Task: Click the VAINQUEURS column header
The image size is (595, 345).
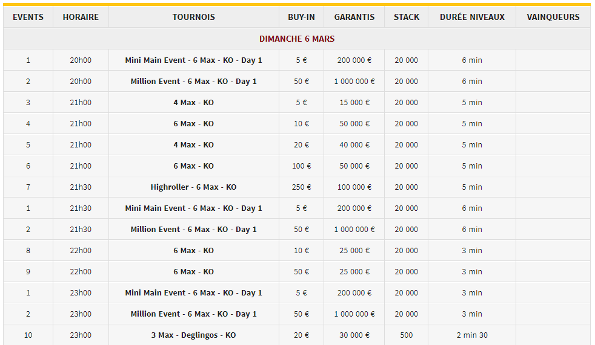Action: (553, 17)
